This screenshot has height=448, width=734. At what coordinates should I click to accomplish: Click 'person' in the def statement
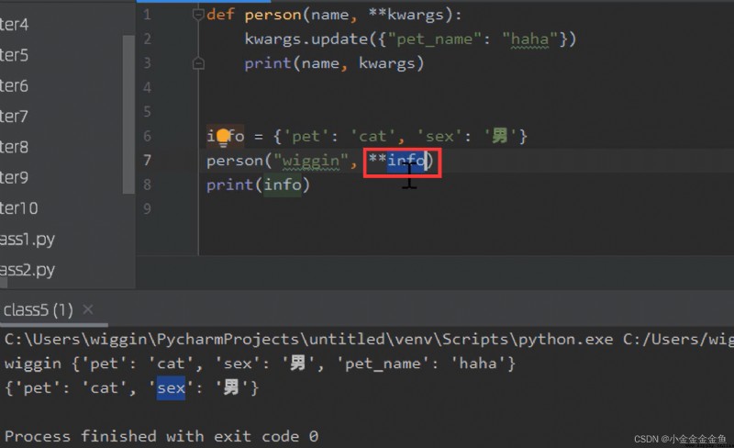pyautogui.click(x=272, y=15)
